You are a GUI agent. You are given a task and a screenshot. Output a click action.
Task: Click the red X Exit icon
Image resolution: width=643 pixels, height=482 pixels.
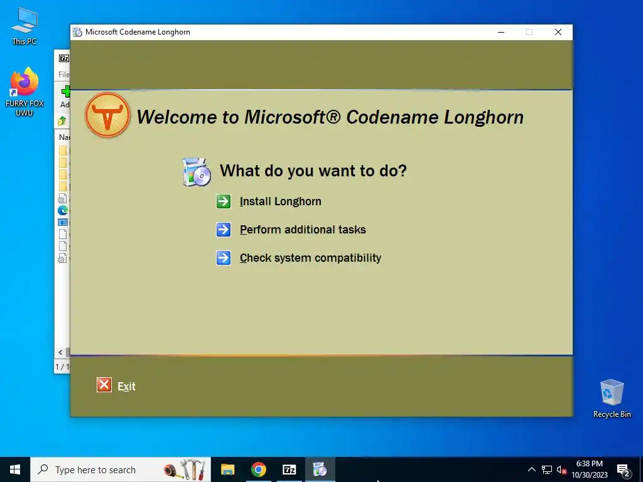[104, 385]
